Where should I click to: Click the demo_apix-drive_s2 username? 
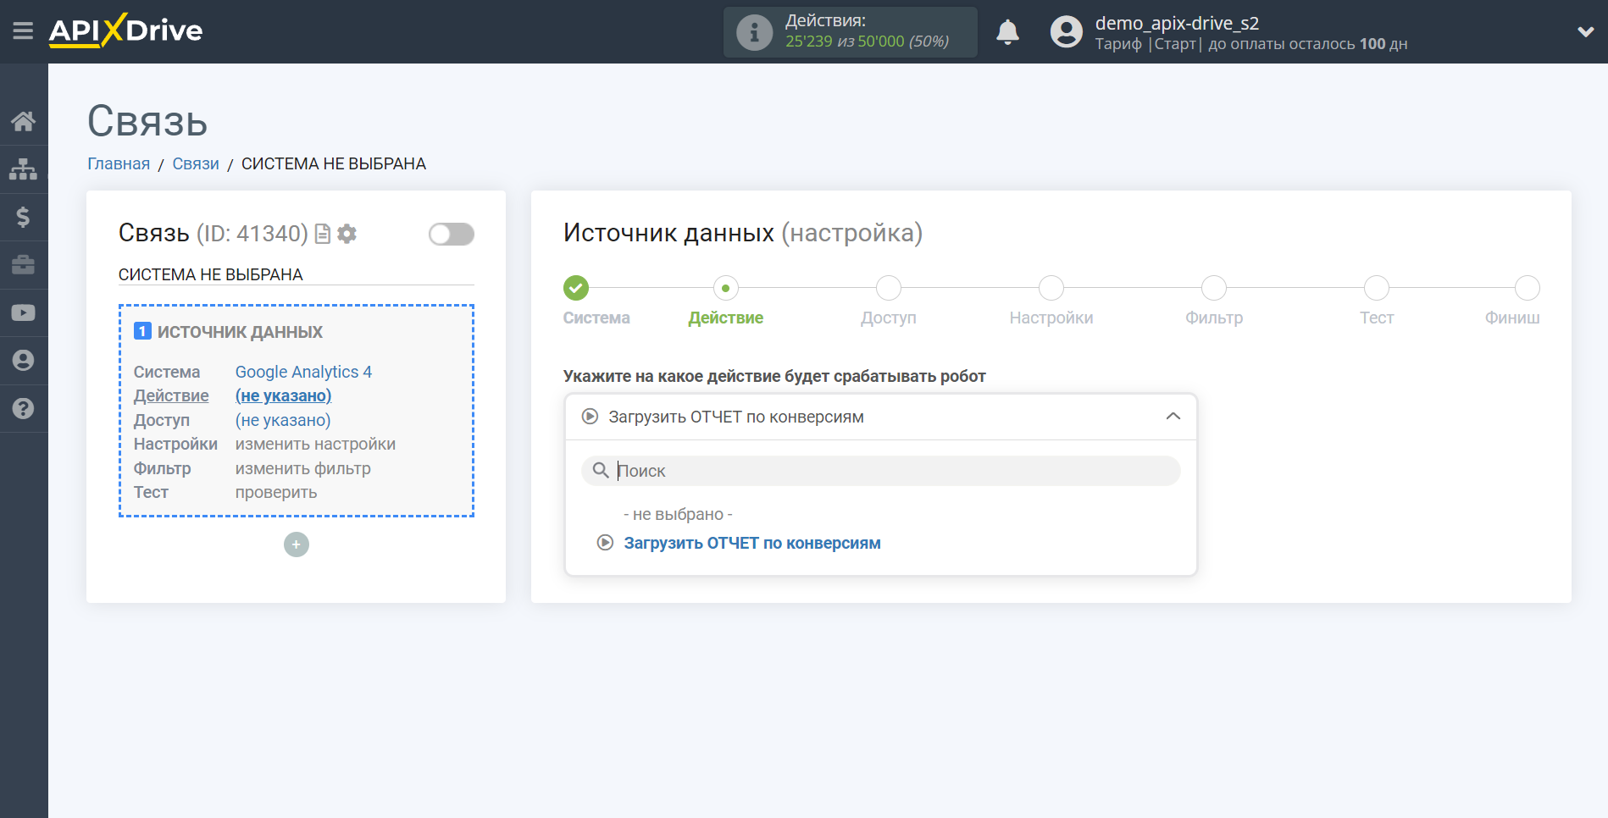pos(1177,23)
